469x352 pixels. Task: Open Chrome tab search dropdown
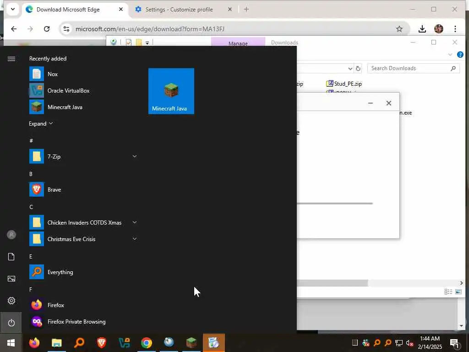point(12,9)
